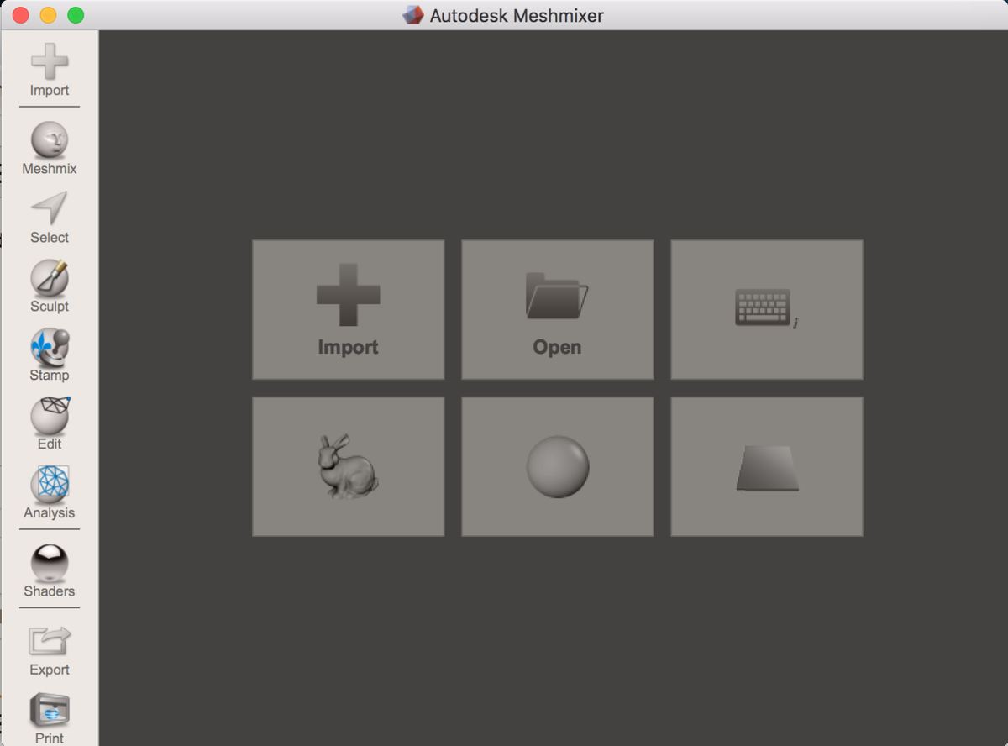The image size is (1008, 746).
Task: Choose the Stamp tool
Action: [x=50, y=347]
